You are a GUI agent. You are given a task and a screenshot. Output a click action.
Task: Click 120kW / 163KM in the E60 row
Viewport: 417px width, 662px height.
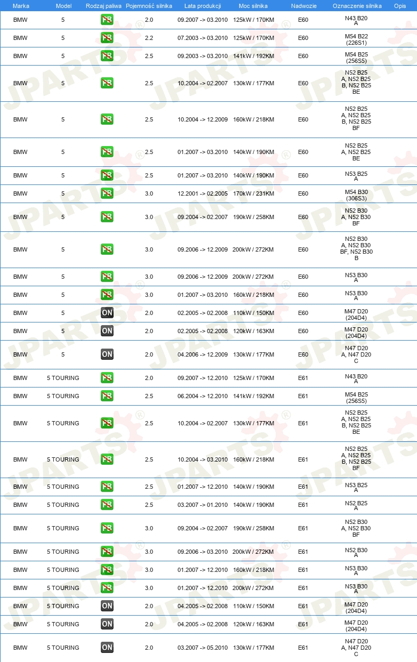(253, 331)
